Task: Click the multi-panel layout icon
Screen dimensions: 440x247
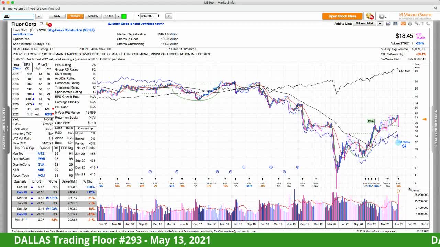Action: point(396,24)
